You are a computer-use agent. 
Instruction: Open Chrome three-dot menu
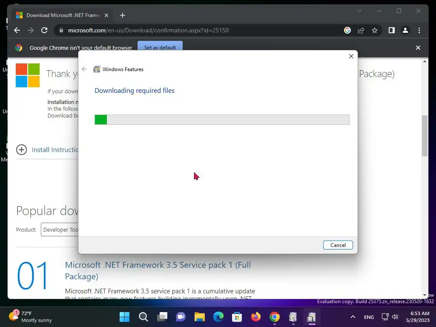coord(419,30)
